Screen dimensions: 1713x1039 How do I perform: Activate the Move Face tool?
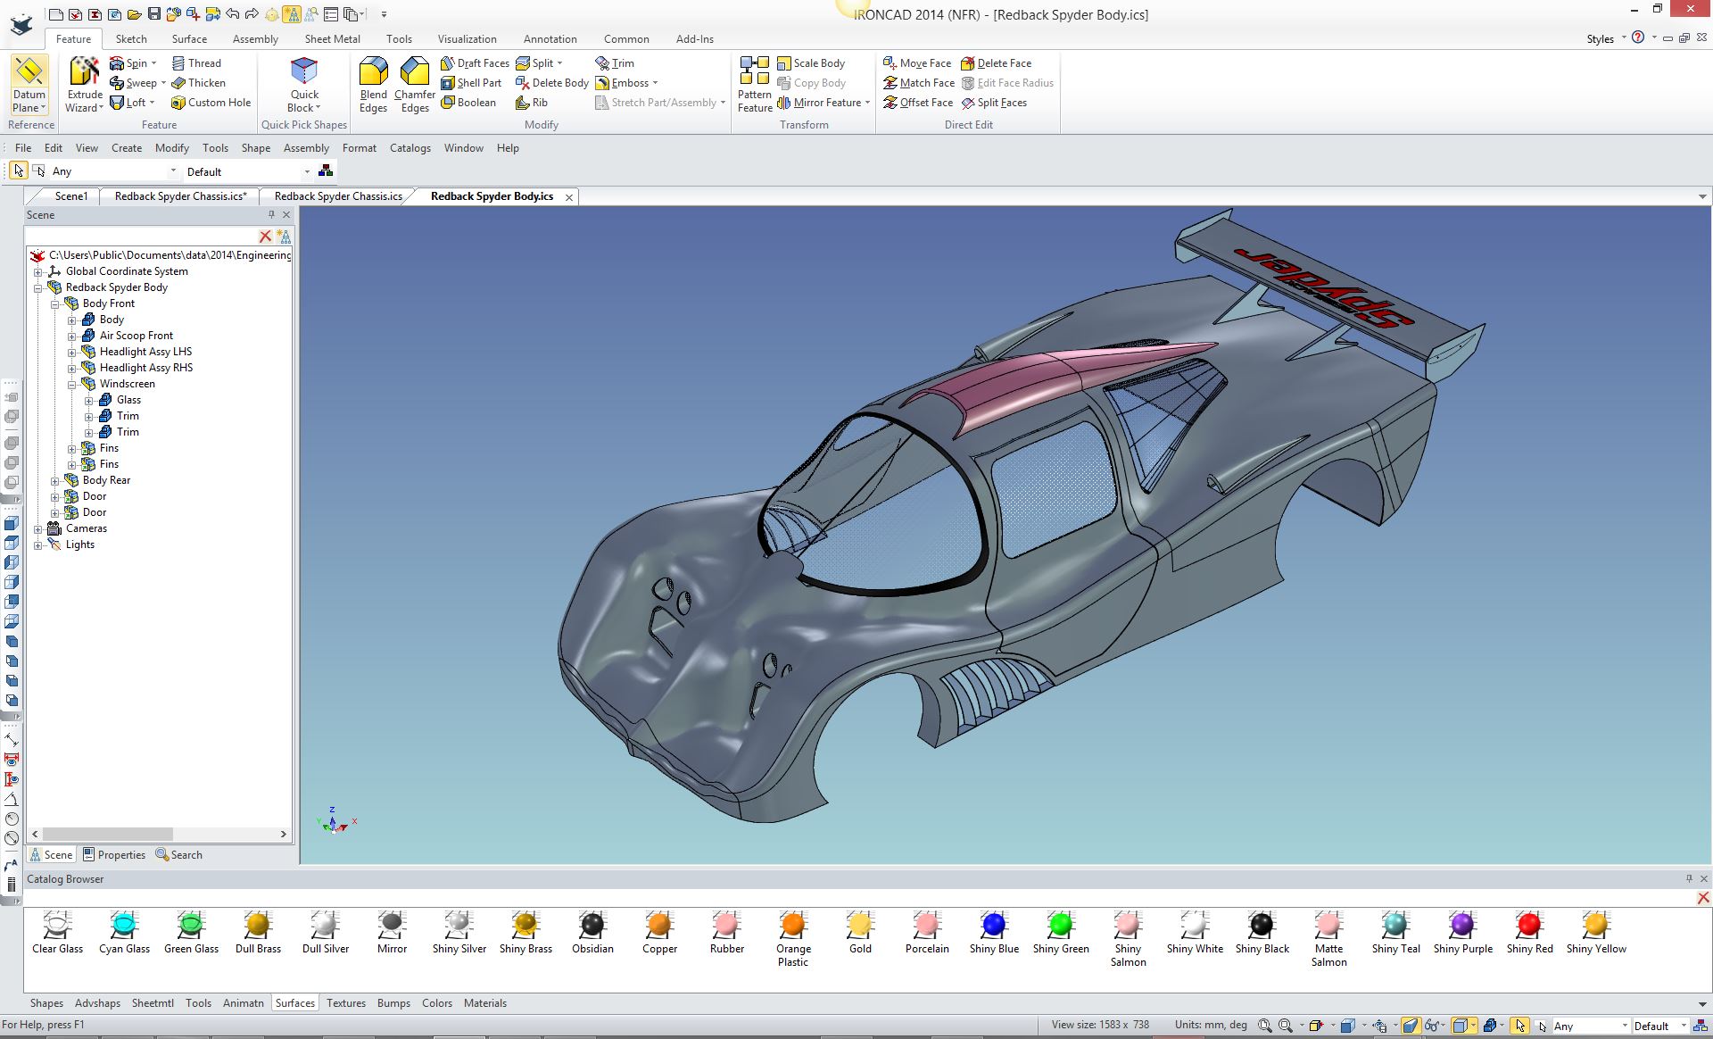pyautogui.click(x=917, y=63)
